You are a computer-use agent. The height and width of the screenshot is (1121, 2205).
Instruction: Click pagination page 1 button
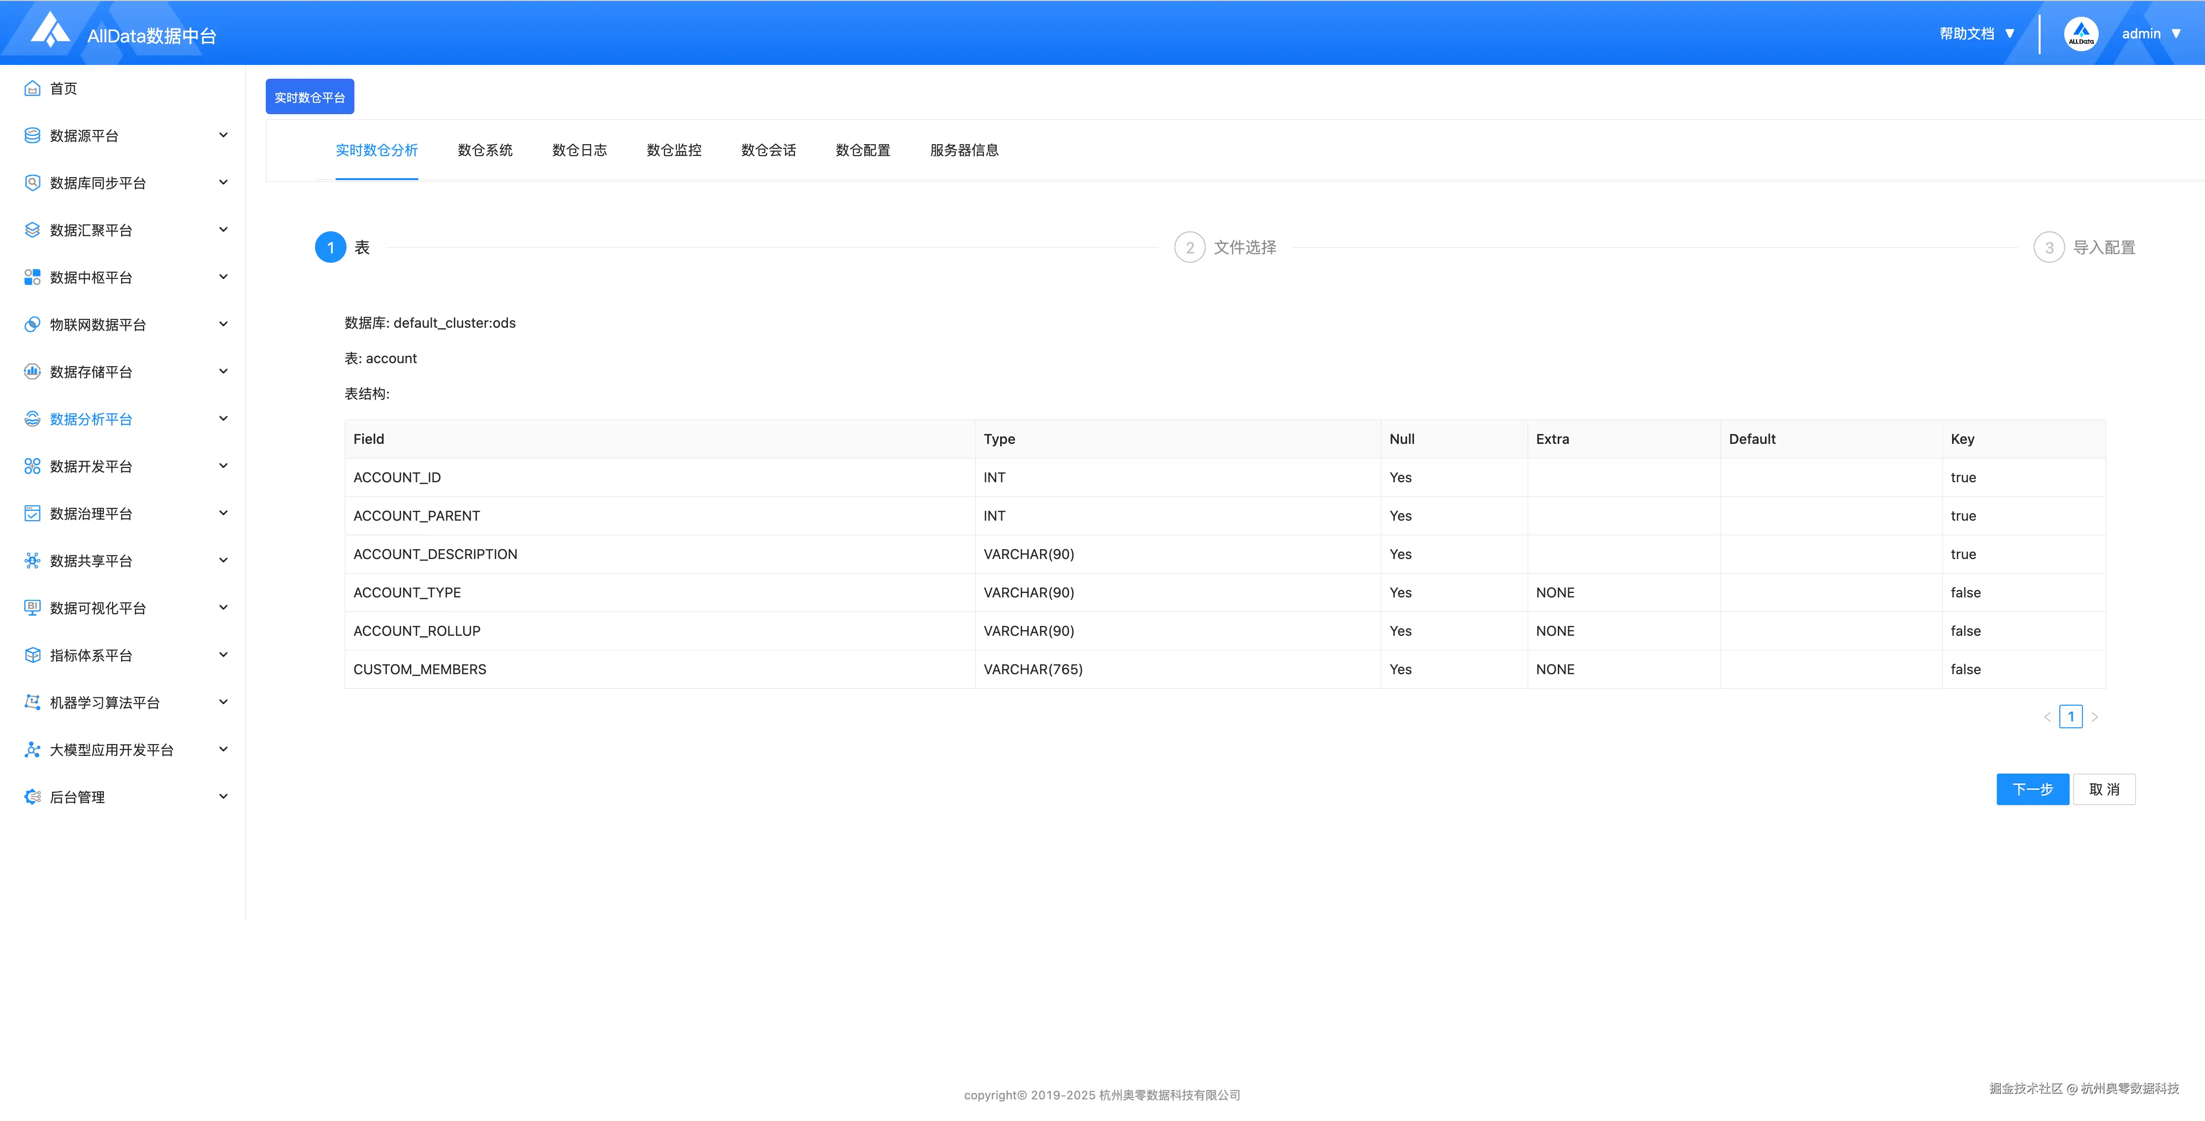point(2071,716)
